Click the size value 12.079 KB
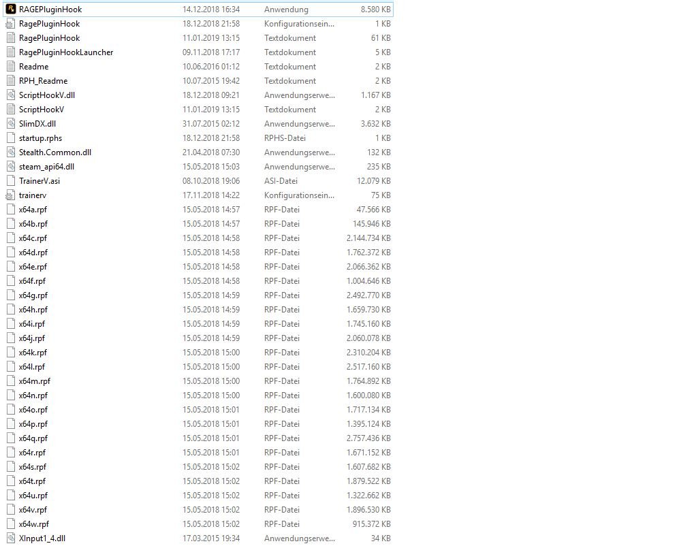Image resolution: width=681 pixels, height=548 pixels. (373, 181)
